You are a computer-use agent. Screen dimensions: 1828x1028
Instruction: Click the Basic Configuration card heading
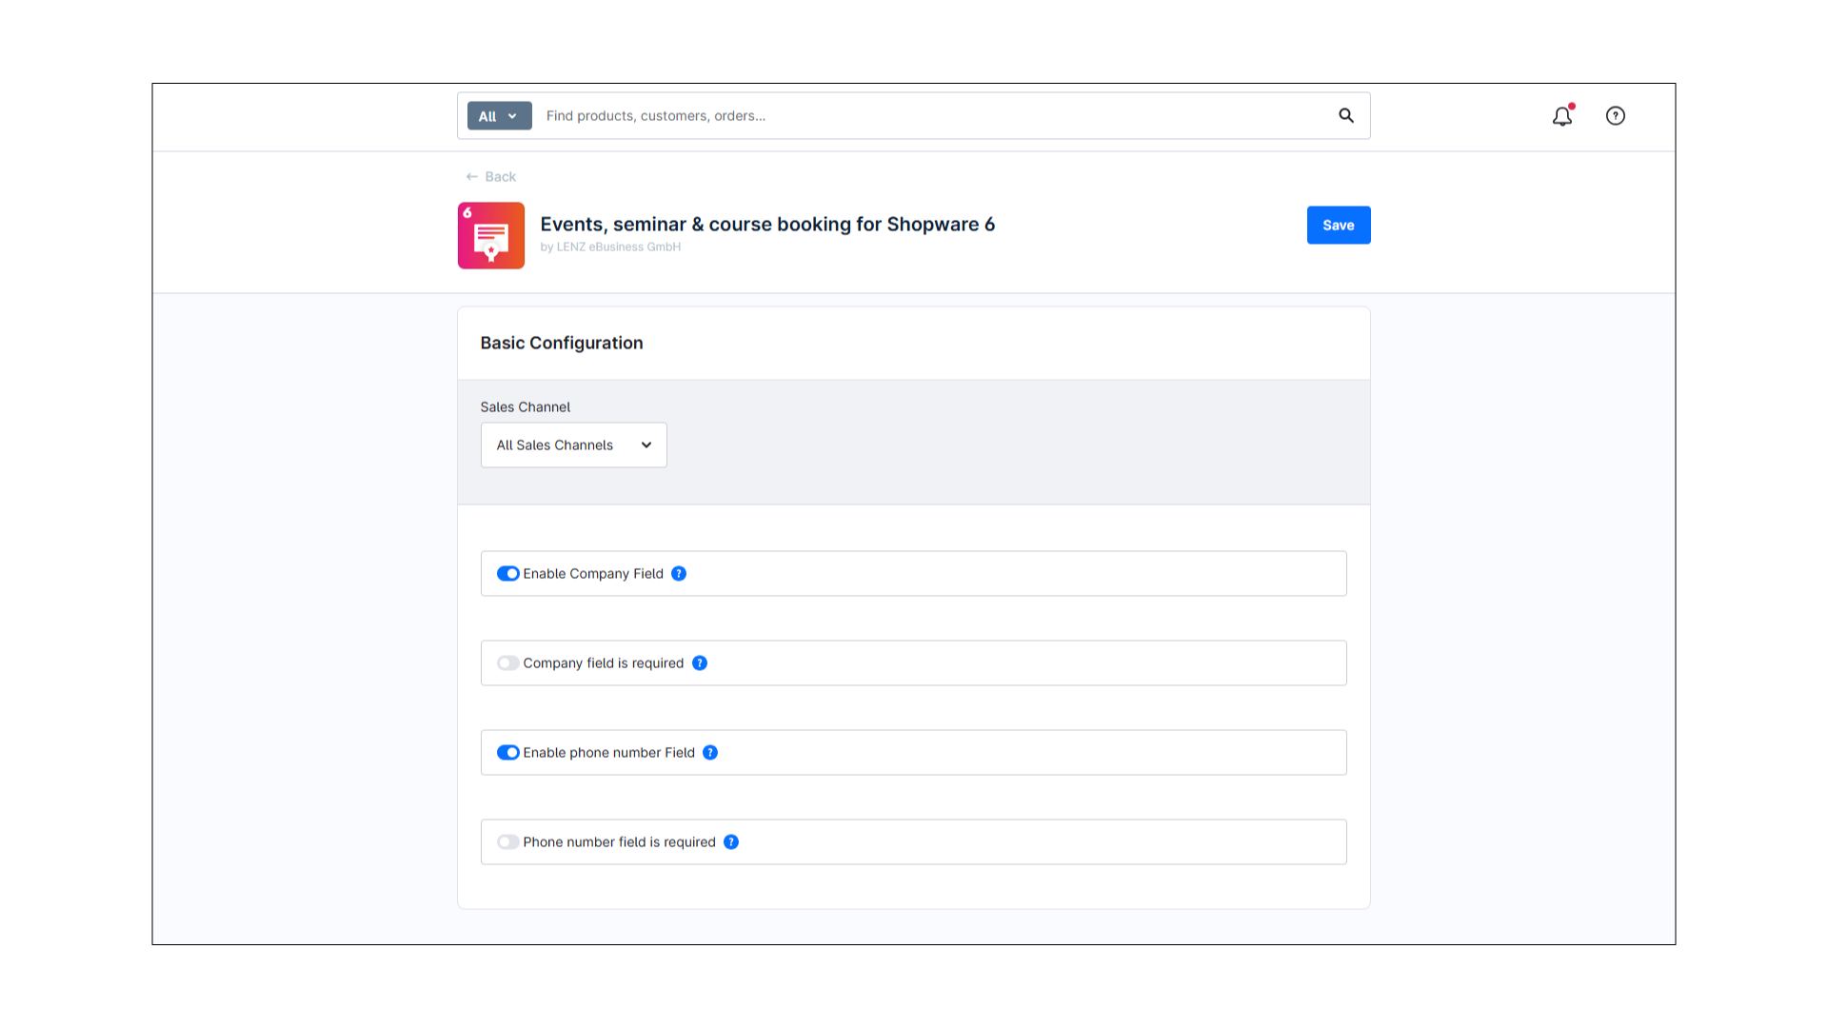562,344
